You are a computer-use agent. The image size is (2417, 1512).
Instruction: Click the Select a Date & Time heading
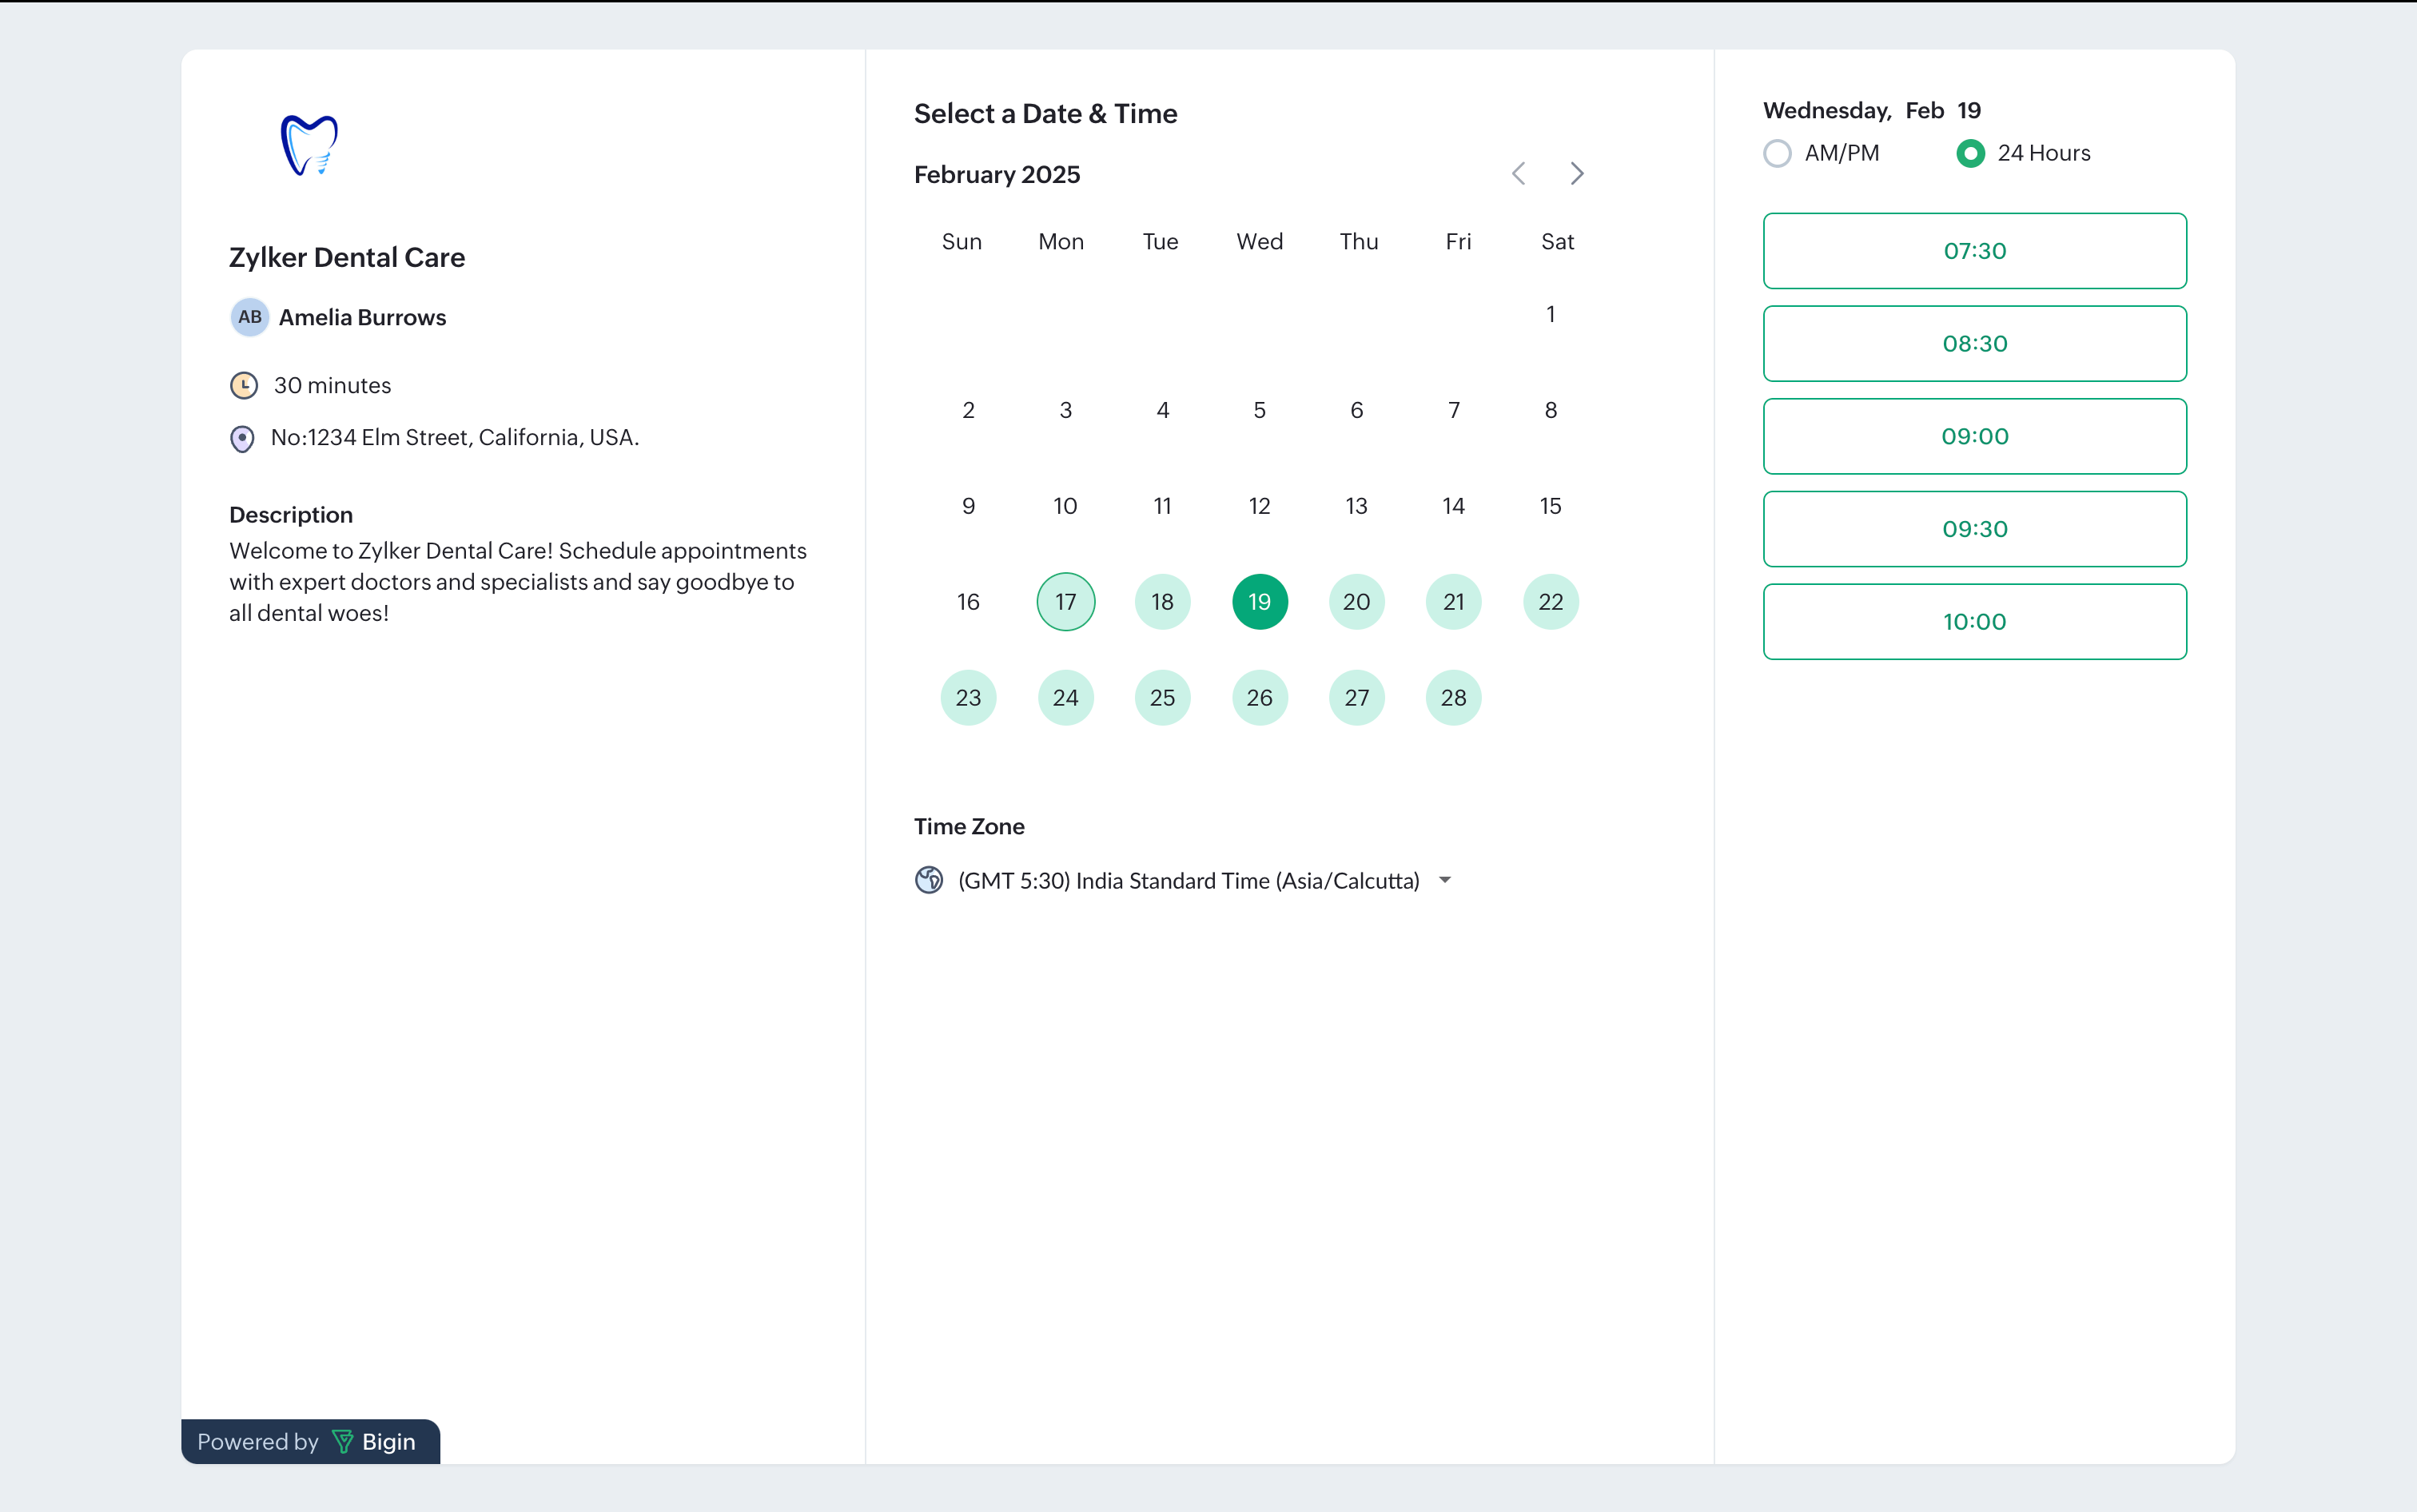[x=1045, y=113]
